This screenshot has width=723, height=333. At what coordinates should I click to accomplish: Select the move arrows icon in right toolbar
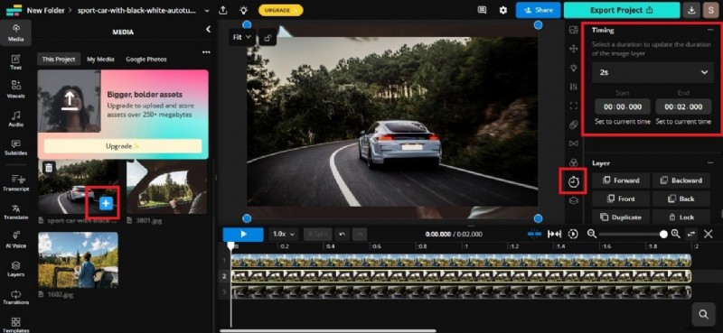pyautogui.click(x=574, y=49)
